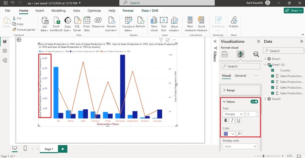Viewport: 305px width, 158px height.
Task: Click the values color swatch
Action: coord(226,134)
